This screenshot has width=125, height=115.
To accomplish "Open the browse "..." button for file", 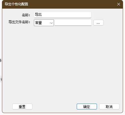I will click(98, 22).
